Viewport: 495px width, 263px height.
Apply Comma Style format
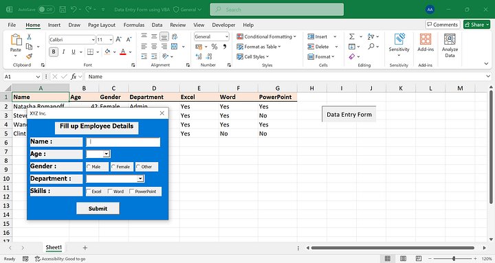tap(224, 47)
